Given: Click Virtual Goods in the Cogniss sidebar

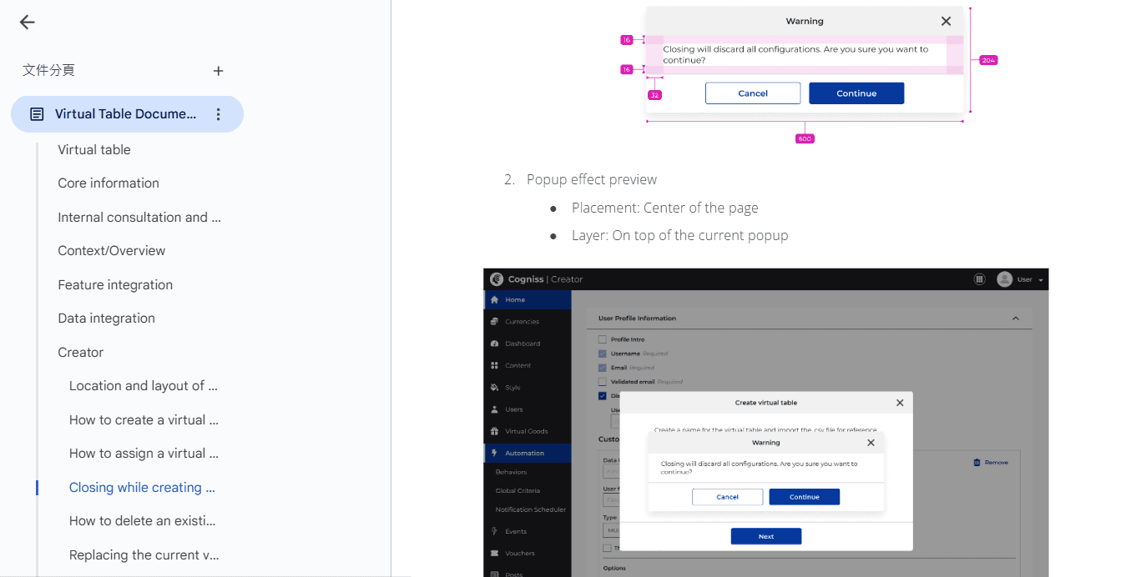Looking at the screenshot, I should pyautogui.click(x=528, y=431).
